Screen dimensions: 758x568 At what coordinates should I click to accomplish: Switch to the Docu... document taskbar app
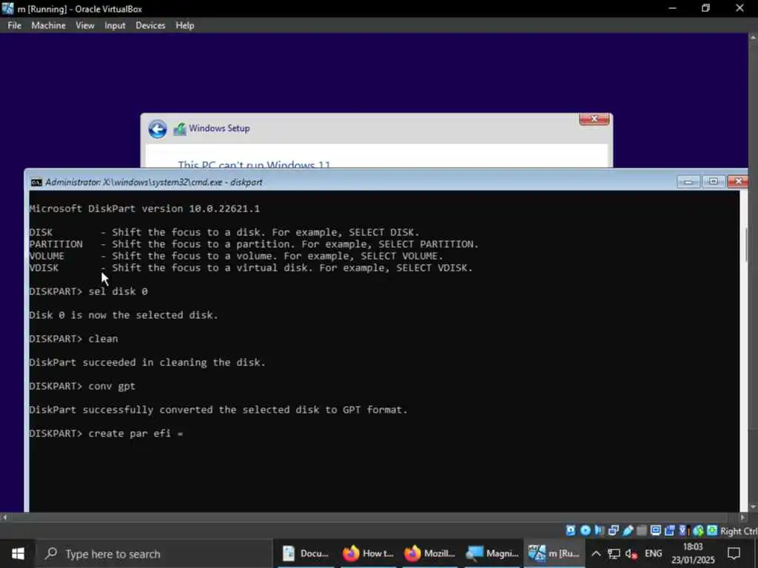tap(306, 553)
